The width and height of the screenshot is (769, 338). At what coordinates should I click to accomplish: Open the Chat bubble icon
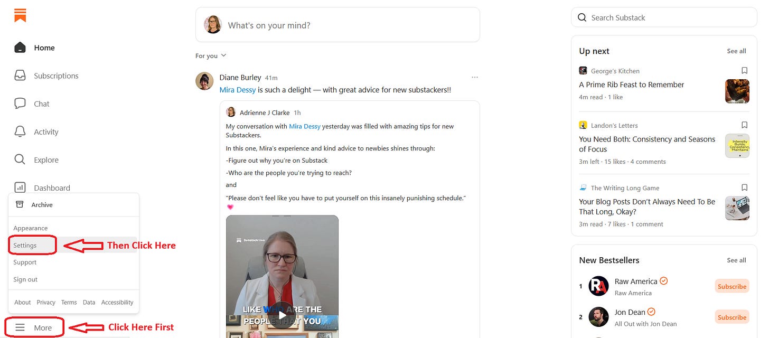[20, 104]
